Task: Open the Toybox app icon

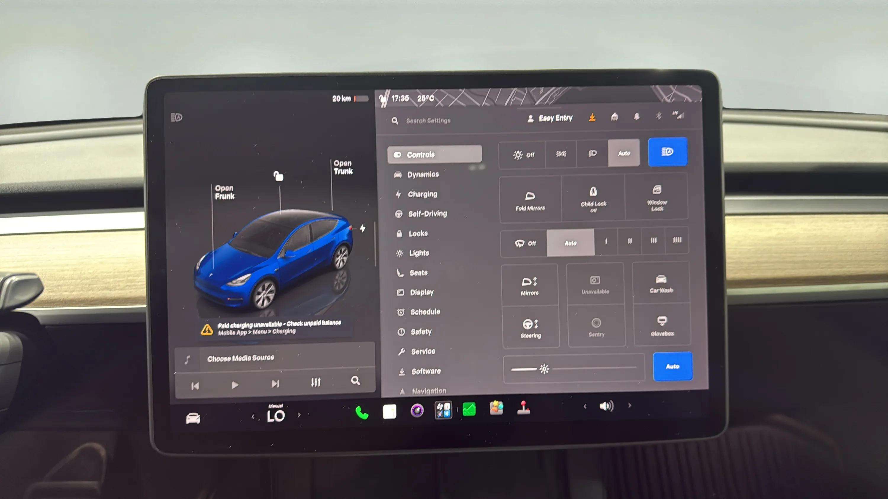Action: point(496,408)
